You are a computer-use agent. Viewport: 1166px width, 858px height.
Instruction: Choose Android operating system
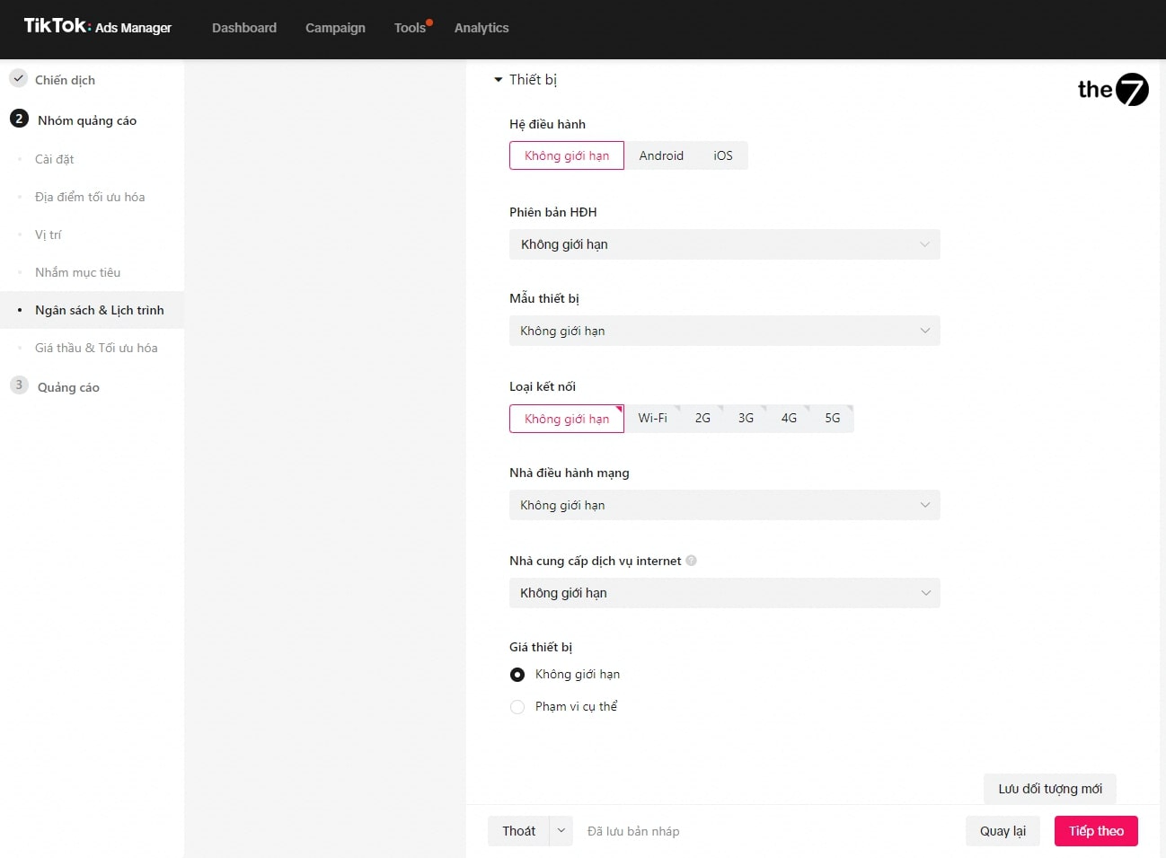[x=661, y=155]
